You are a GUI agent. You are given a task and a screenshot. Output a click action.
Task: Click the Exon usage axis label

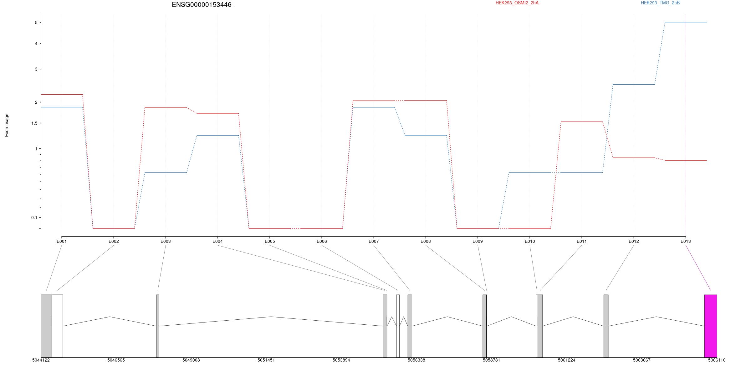tap(7, 125)
